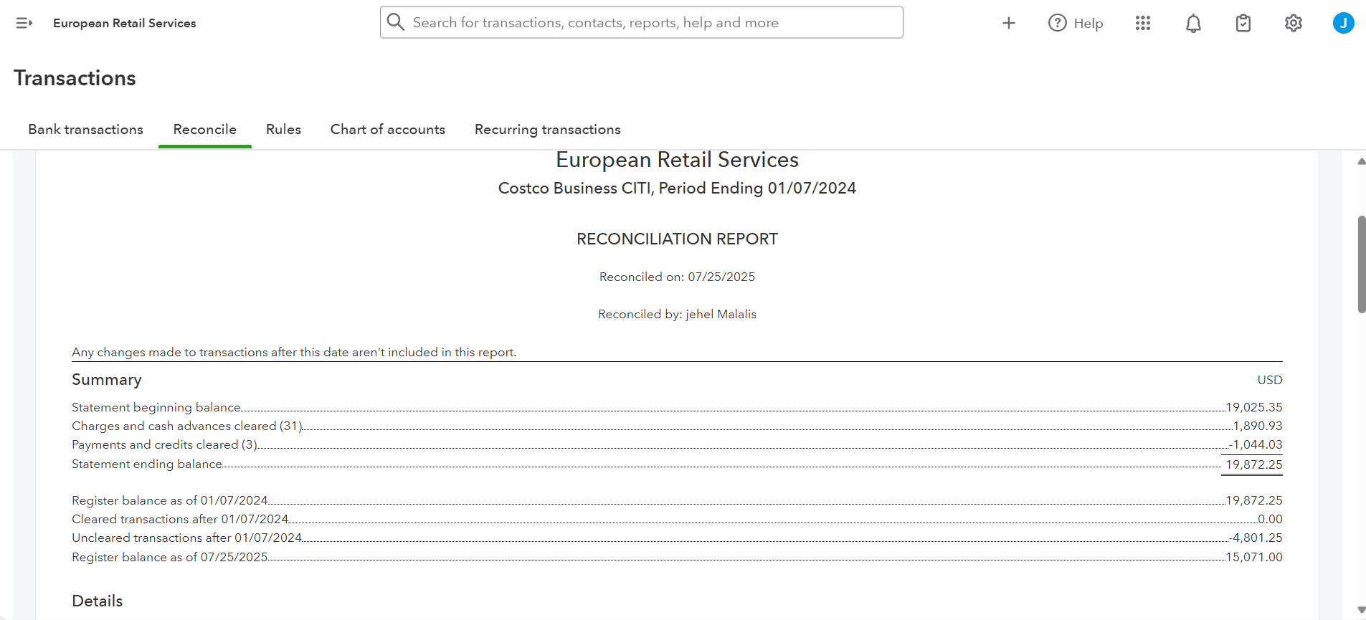1366x620 pixels.
Task: Click final register balance 15,071.00
Action: (1254, 557)
